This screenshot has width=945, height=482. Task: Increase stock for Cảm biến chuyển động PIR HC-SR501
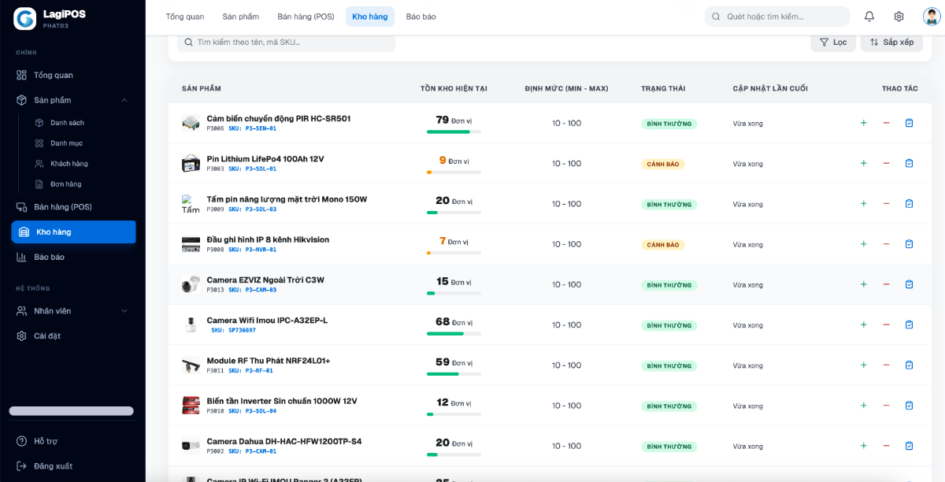pyautogui.click(x=863, y=123)
